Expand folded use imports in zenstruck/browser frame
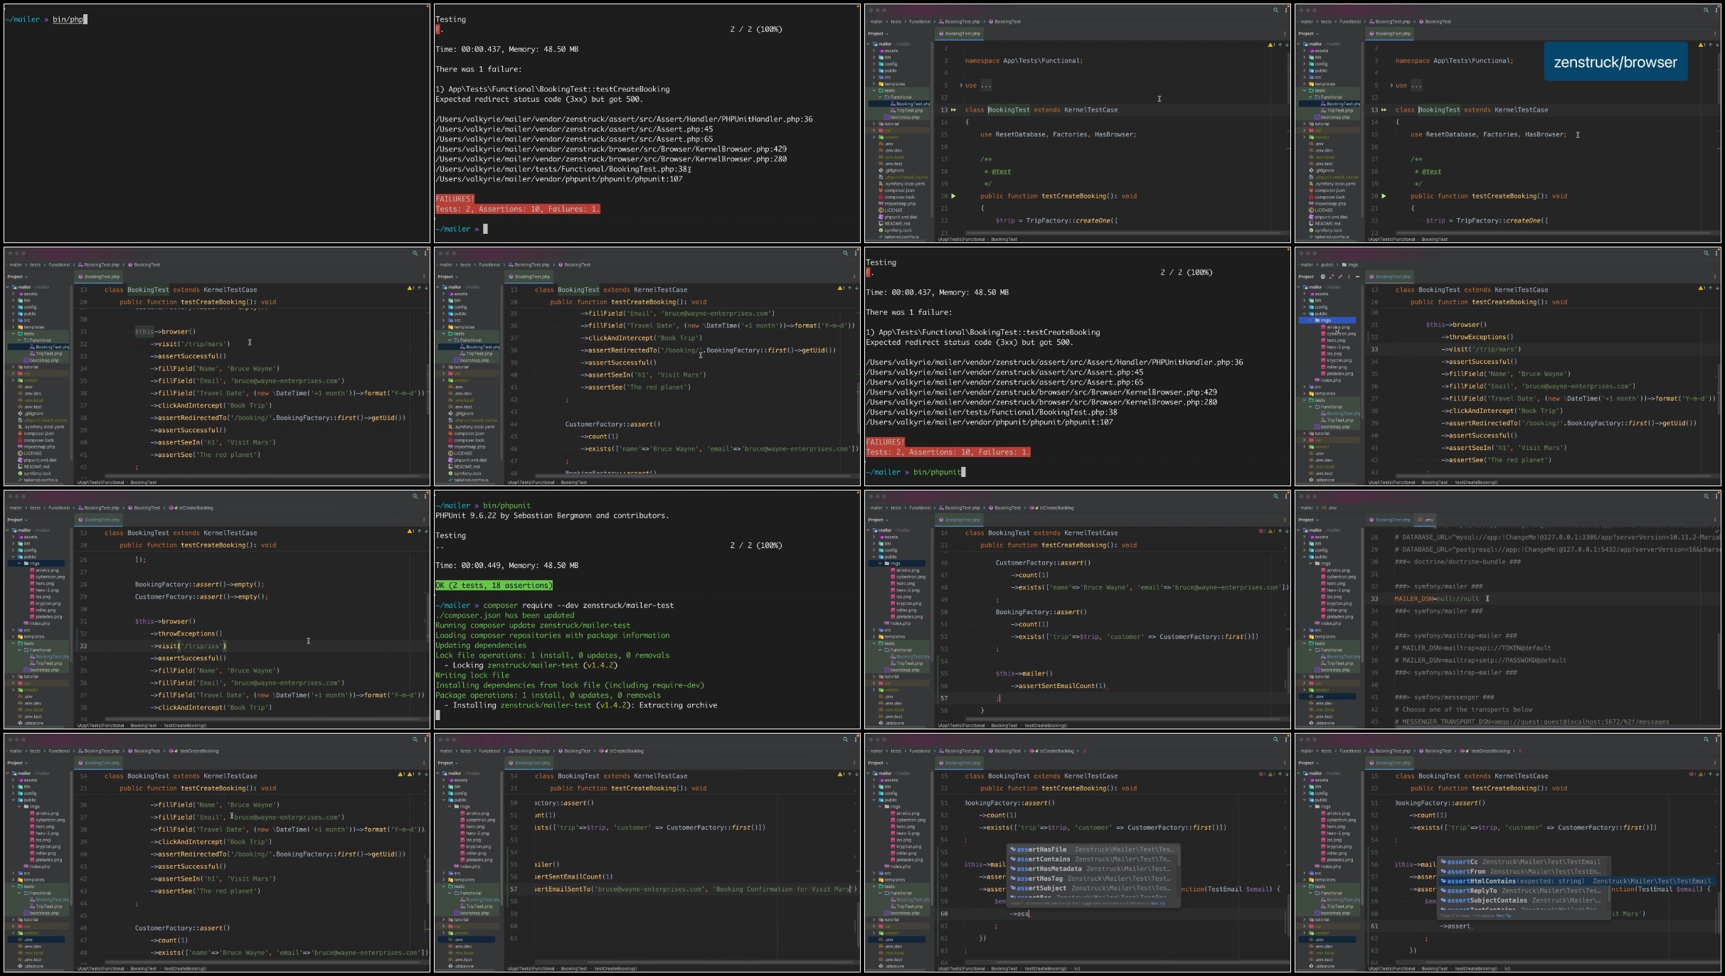Image resolution: width=1725 pixels, height=976 pixels. point(1391,85)
